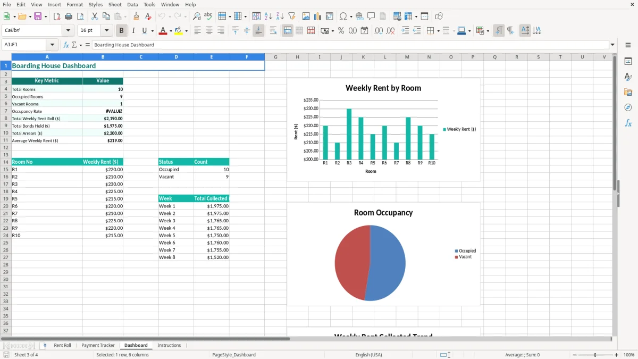Open the Borders dropdown arrow
Screen dimensions: 638x359
point(438,31)
